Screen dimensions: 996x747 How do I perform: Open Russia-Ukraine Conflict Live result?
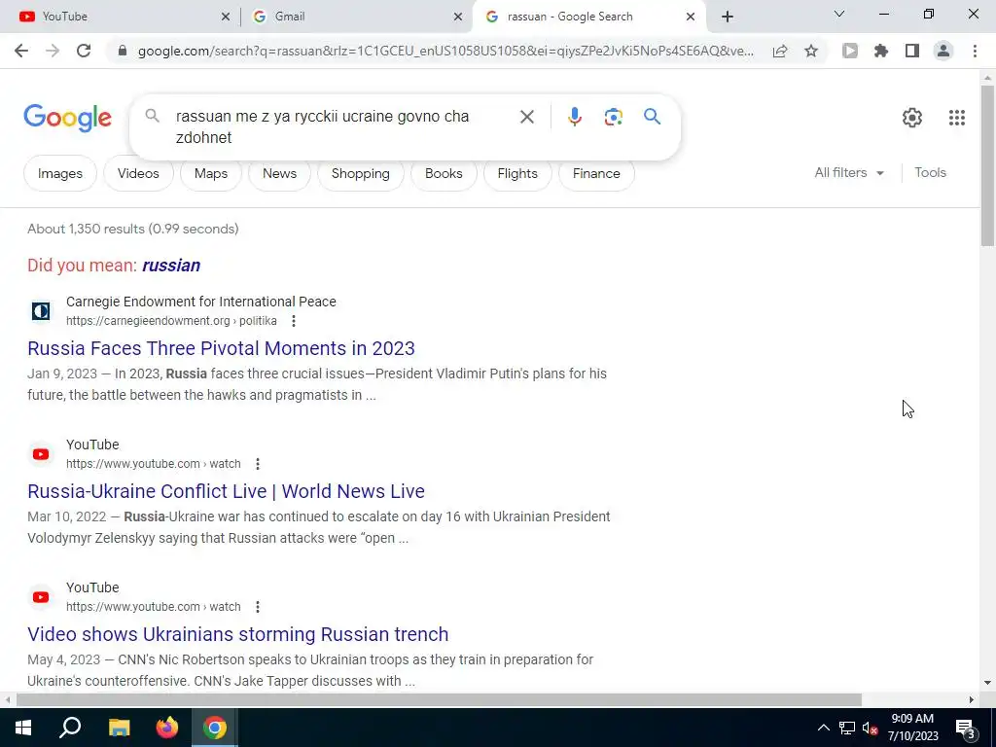pyautogui.click(x=226, y=491)
